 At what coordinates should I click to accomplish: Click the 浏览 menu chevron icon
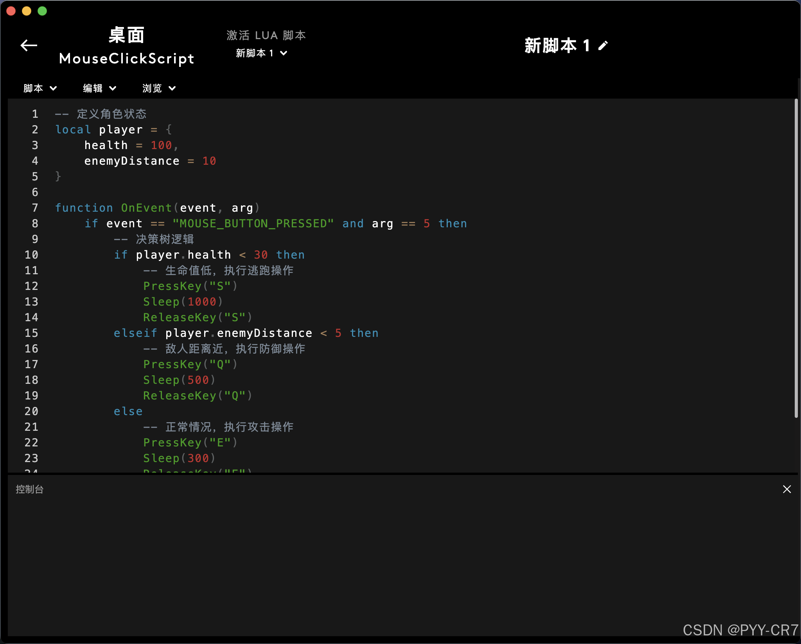(x=172, y=88)
